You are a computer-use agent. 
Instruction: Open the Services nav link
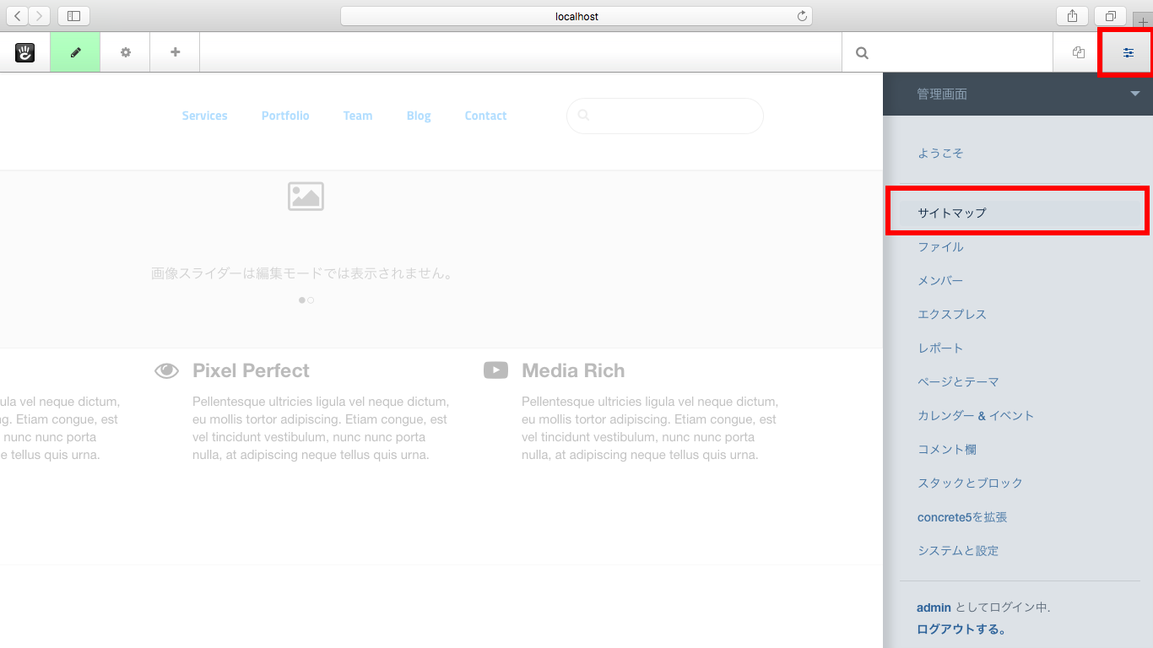coord(204,116)
